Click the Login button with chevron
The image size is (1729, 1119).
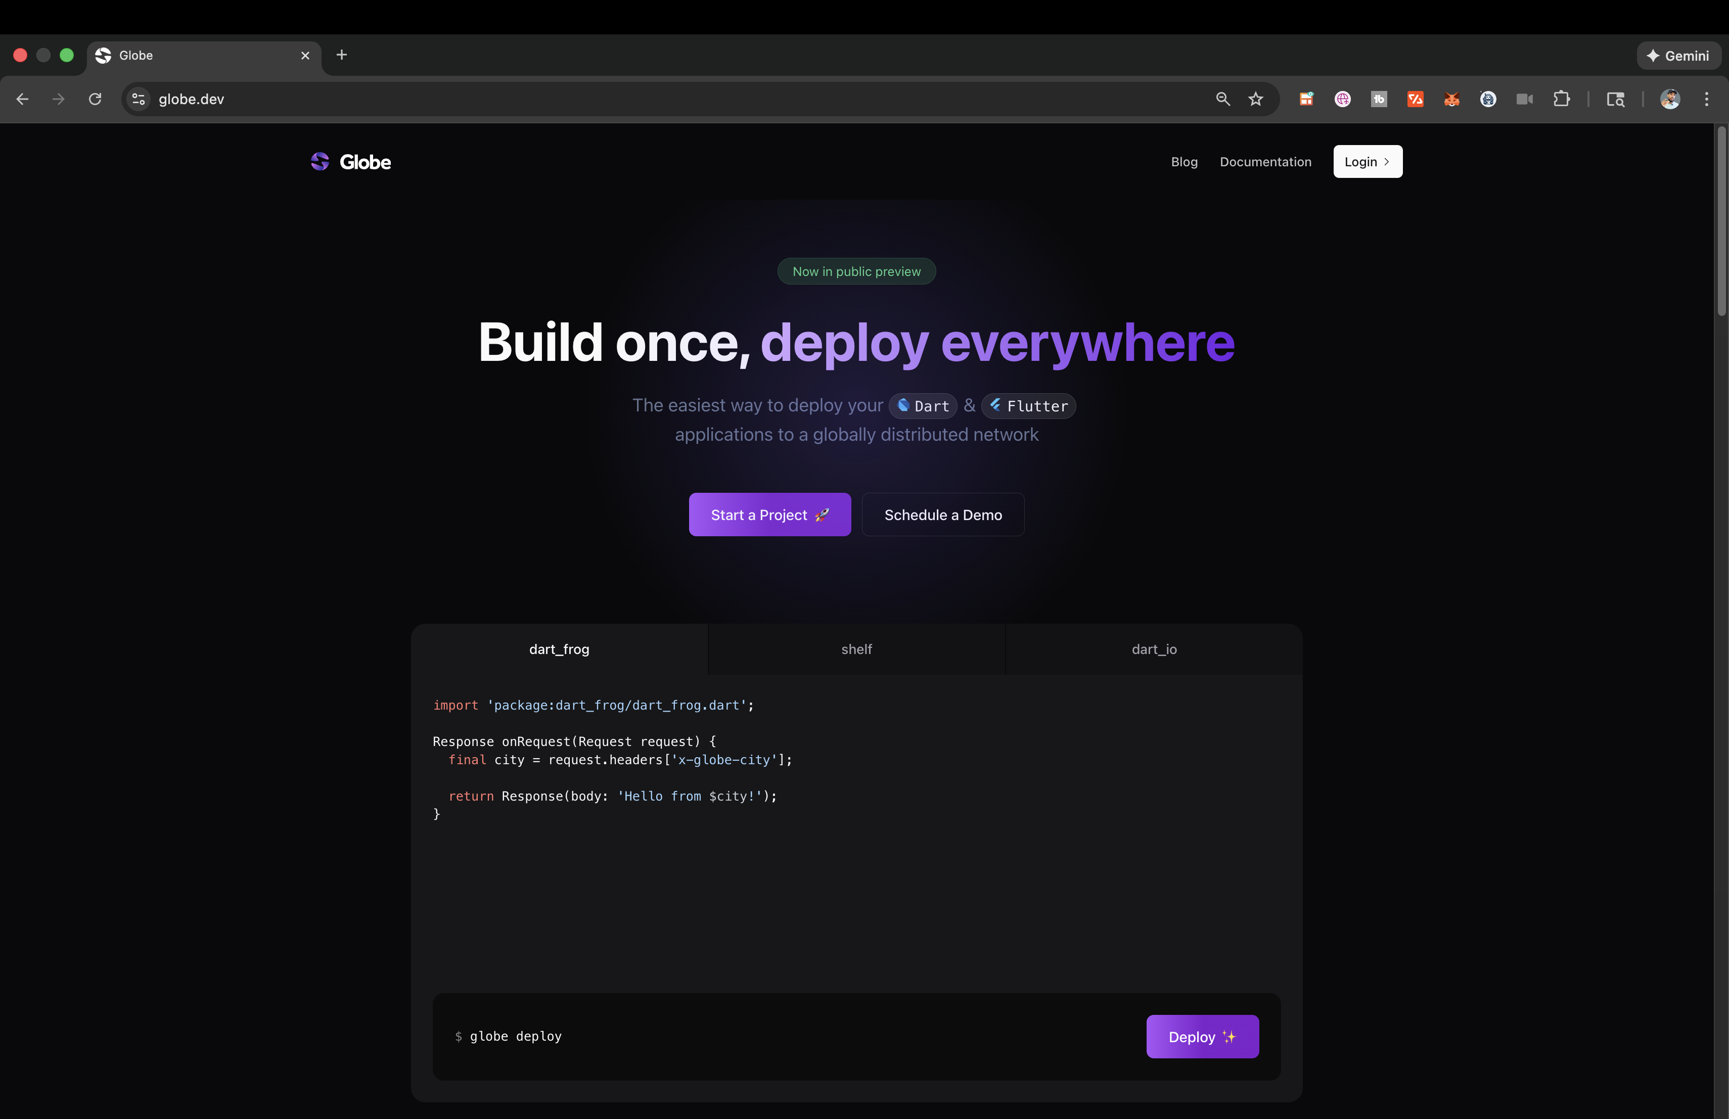click(x=1367, y=162)
